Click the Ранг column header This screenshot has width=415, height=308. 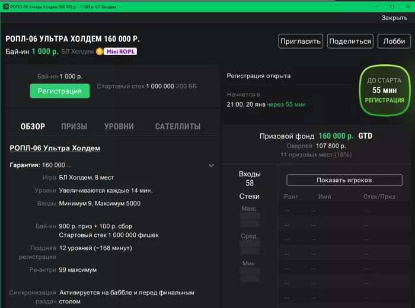[x=291, y=196]
